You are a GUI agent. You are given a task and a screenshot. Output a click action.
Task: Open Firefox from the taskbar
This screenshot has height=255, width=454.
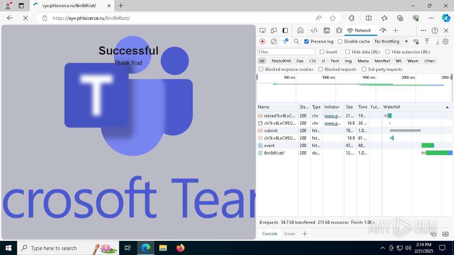coord(181,248)
